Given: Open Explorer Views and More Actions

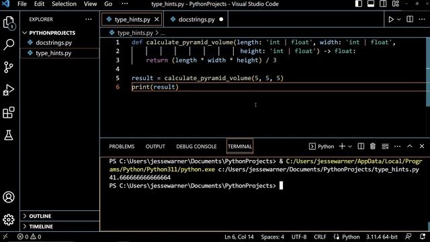Looking at the screenshot, I should (88, 19).
